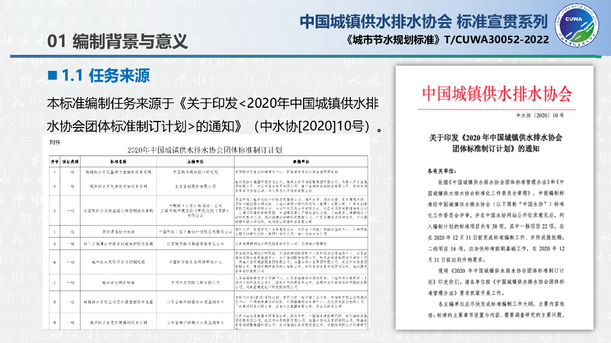
Task: Click the blue square bullet before 1.1
Action: tap(53, 75)
